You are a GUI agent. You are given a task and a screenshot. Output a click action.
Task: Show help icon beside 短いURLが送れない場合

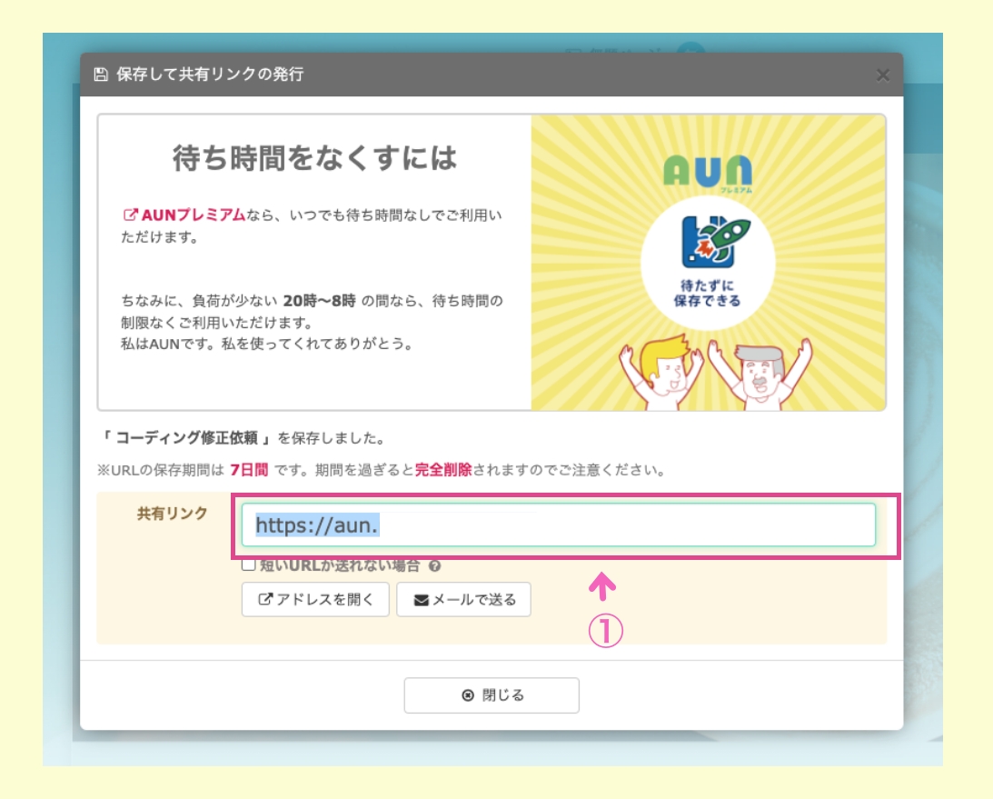point(434,565)
